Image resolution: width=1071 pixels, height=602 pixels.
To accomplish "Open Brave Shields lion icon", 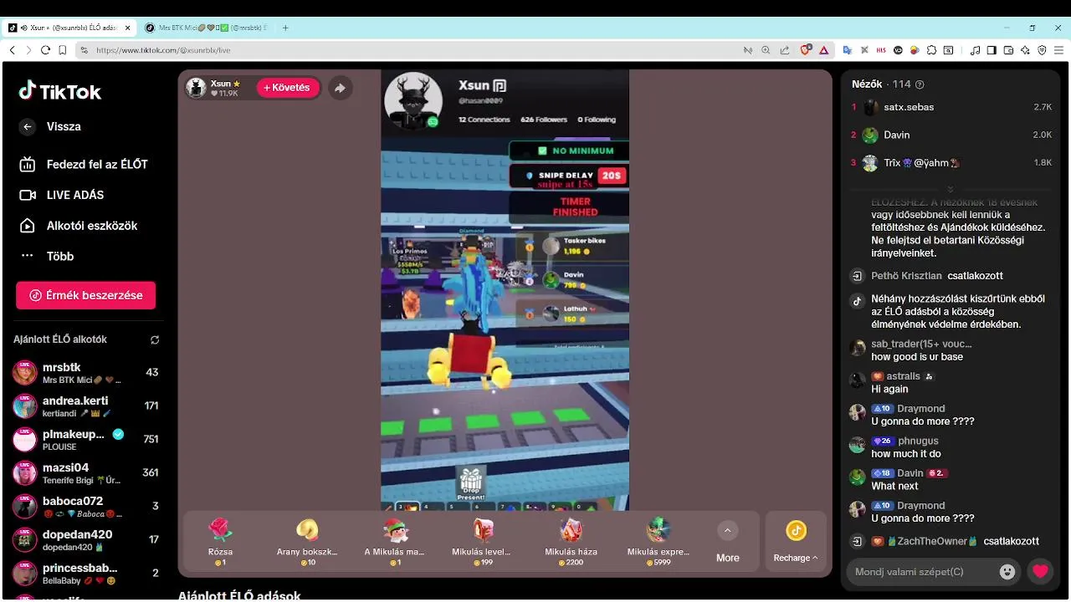I will [x=806, y=50].
